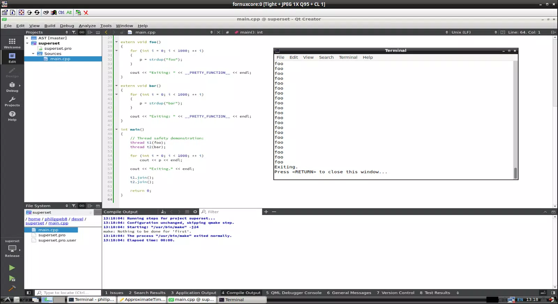Click VNC disconnect red X icon
The height and width of the screenshot is (304, 558).
click(x=86, y=13)
